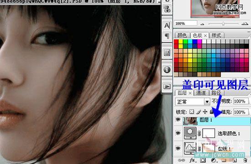Pick the magenta swatch in the top row

point(199,42)
